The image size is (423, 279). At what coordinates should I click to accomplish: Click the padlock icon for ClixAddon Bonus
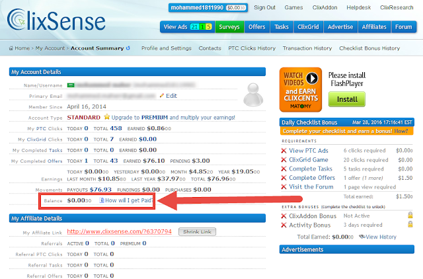coord(410,215)
